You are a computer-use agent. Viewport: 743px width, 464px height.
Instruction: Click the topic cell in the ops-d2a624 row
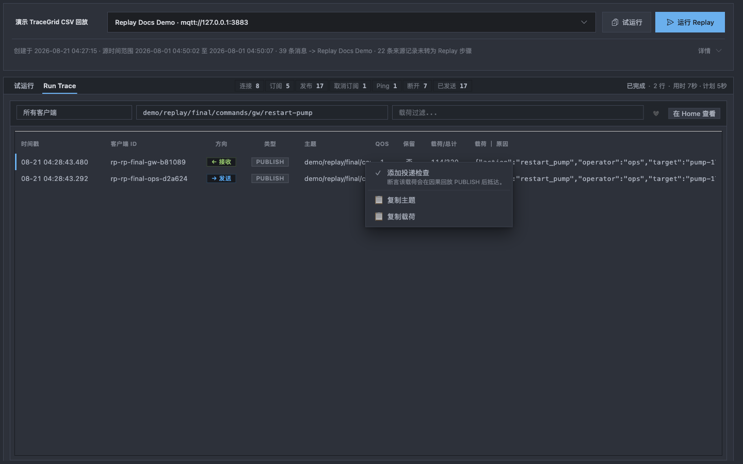[335, 178]
